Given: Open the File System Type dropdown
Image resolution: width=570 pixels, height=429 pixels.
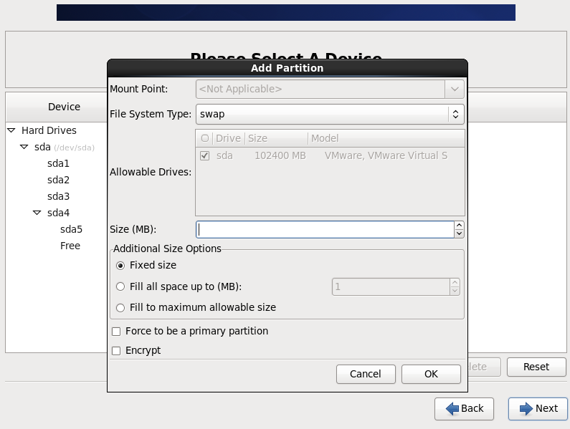Looking at the screenshot, I should pos(330,114).
